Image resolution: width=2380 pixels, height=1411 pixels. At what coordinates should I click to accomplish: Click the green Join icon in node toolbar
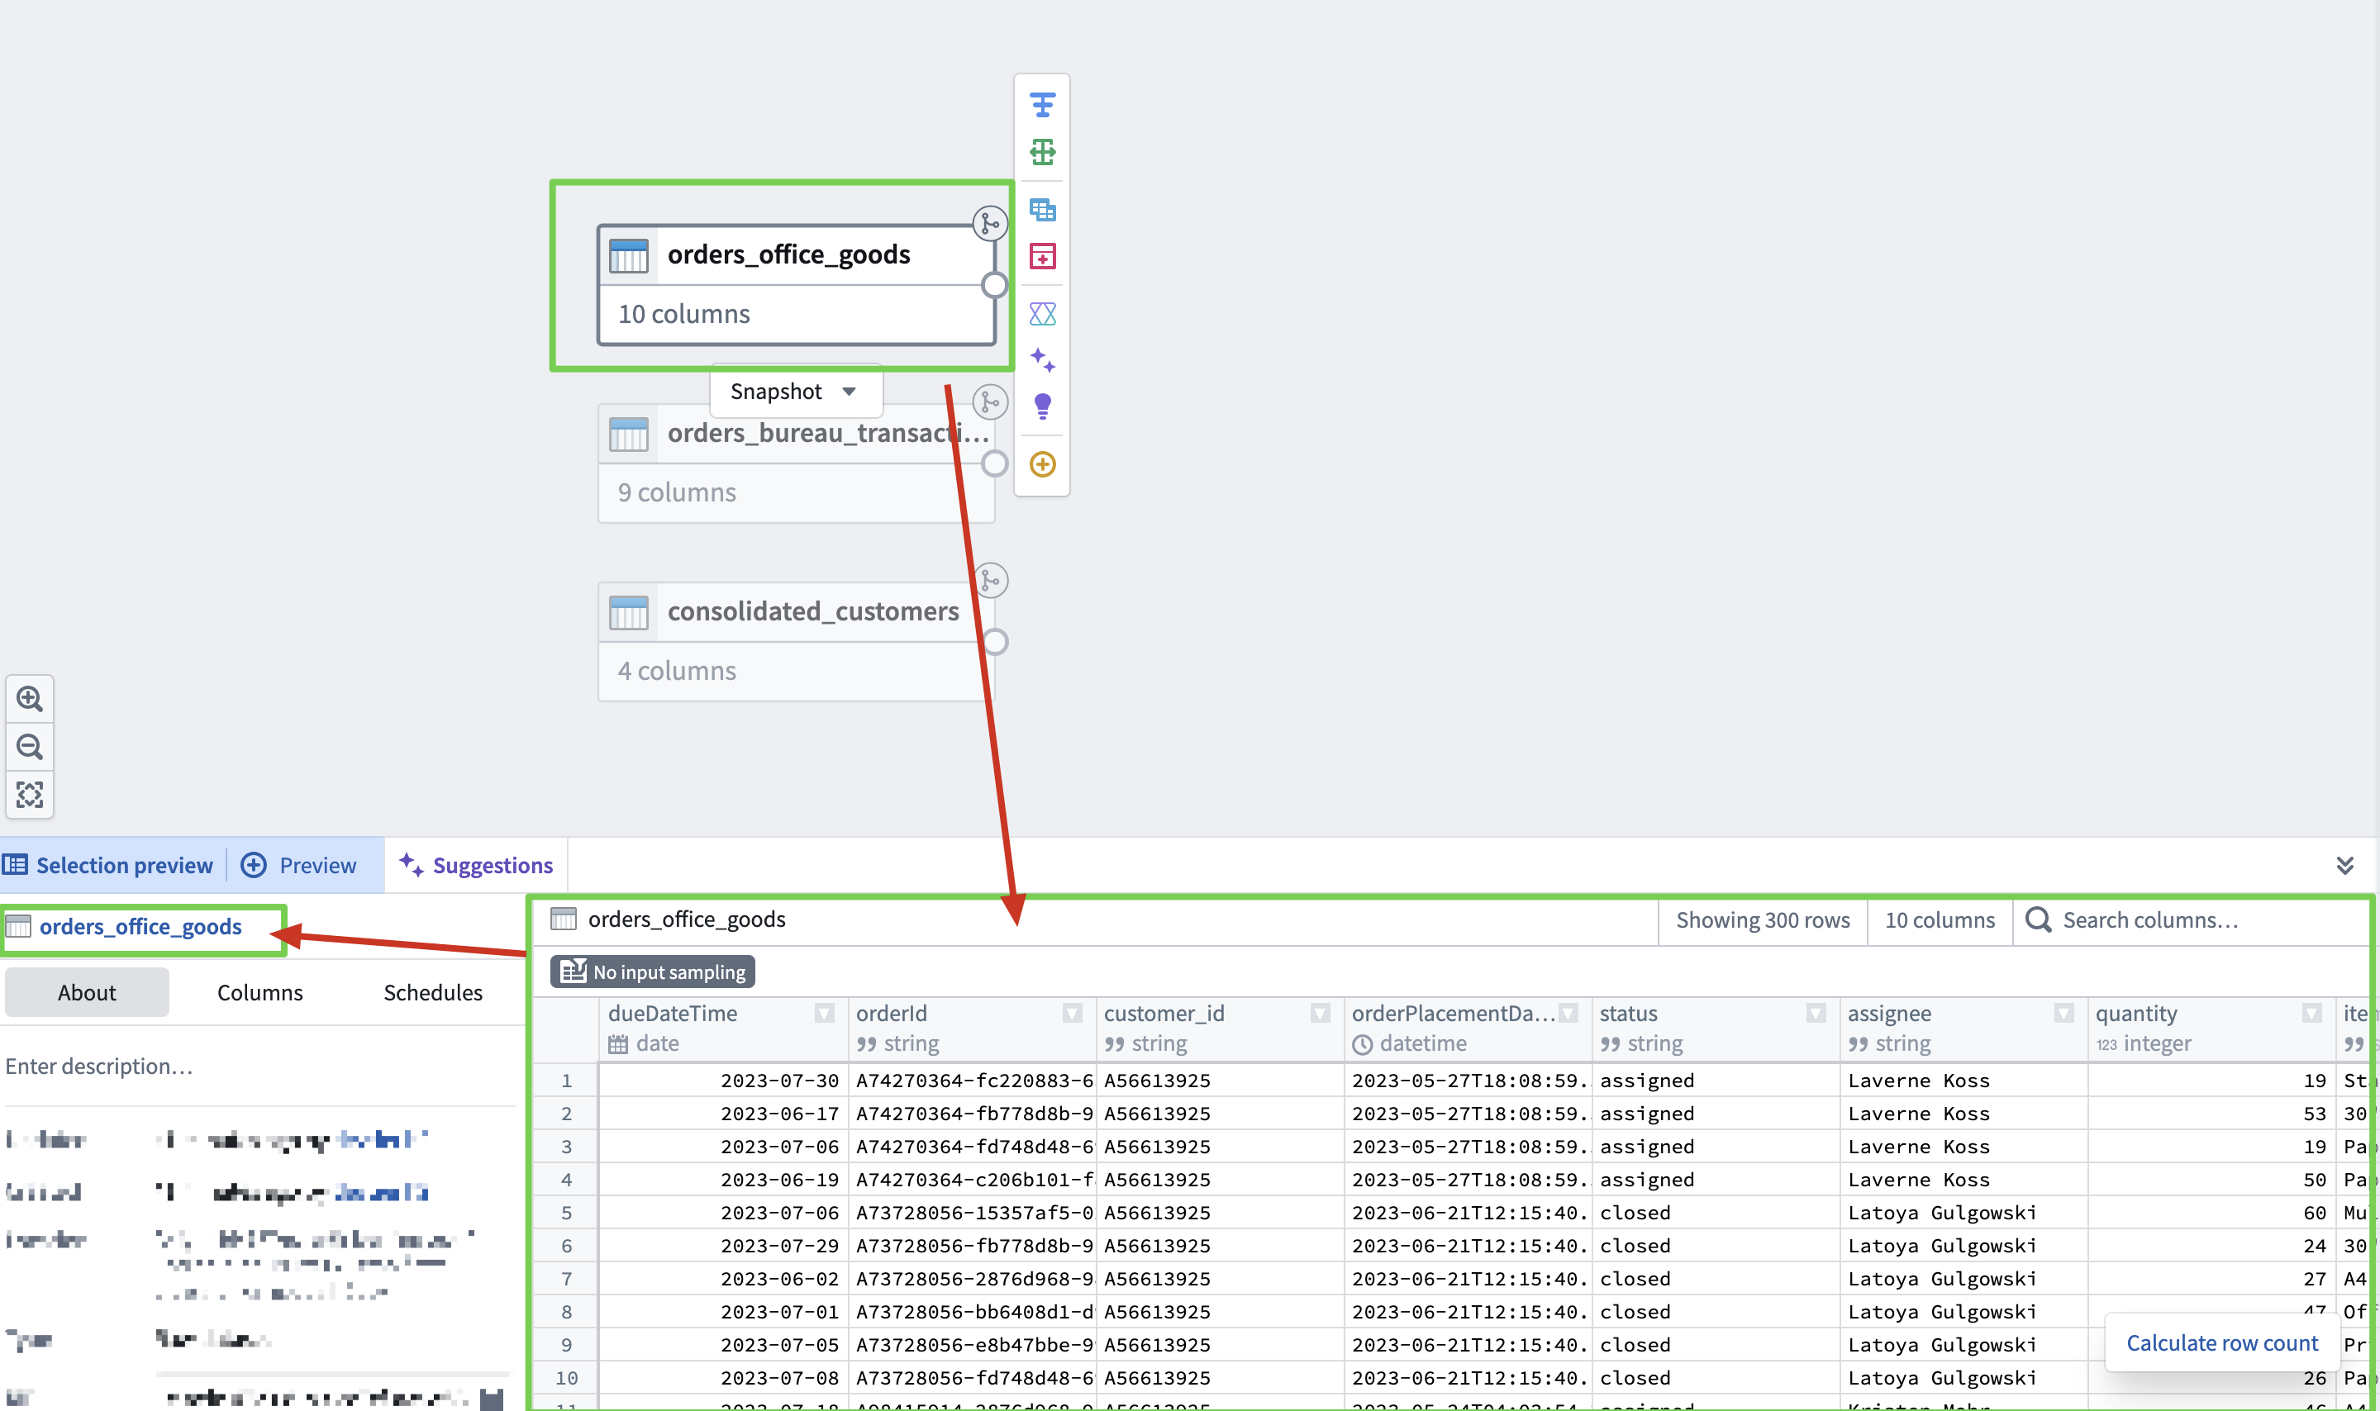pos(1042,152)
